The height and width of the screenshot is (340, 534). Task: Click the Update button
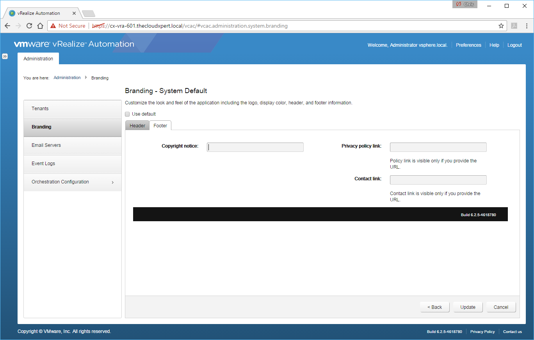[468, 307]
